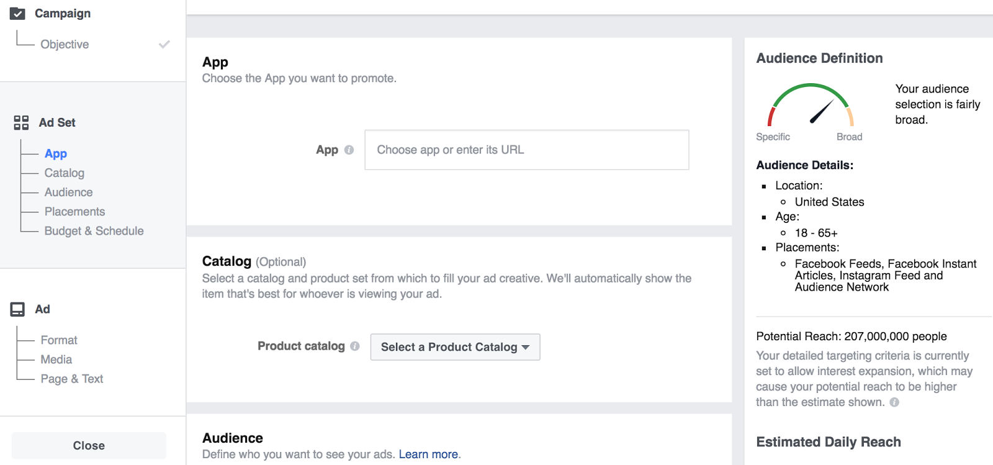The width and height of the screenshot is (993, 465).
Task: Click the Ad section icon
Action: point(17,309)
